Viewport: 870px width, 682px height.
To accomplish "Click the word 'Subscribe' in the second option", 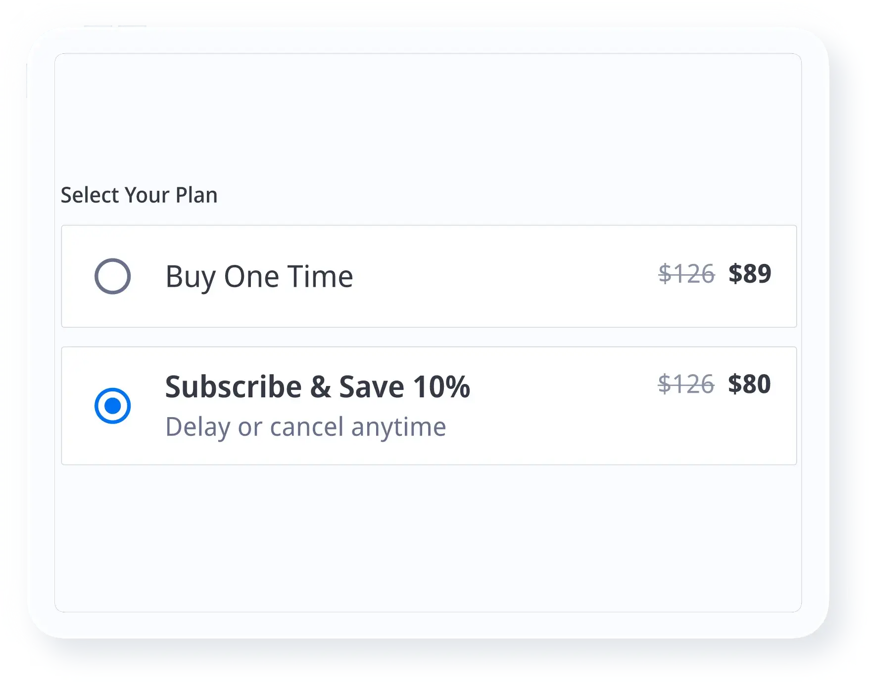I will pos(233,386).
